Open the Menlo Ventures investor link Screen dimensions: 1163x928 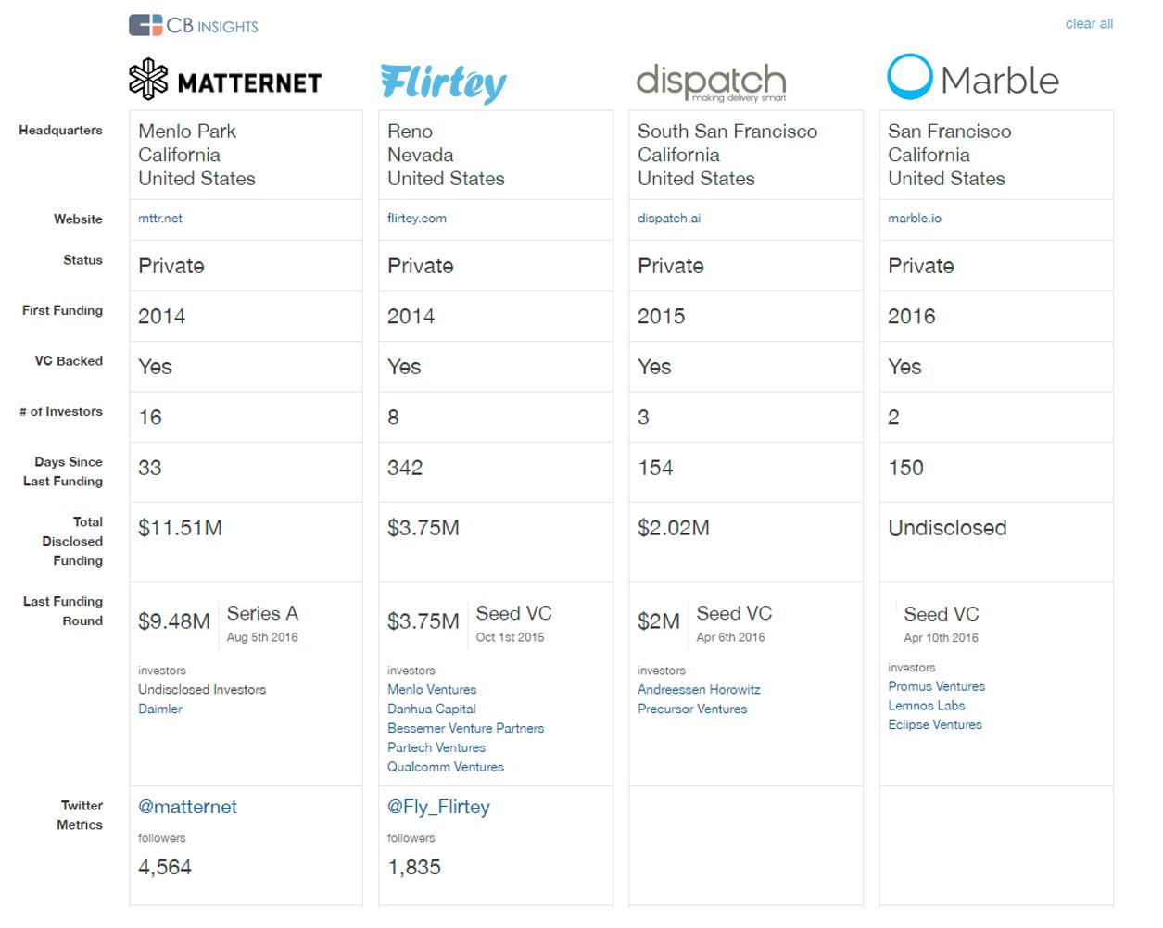[432, 689]
